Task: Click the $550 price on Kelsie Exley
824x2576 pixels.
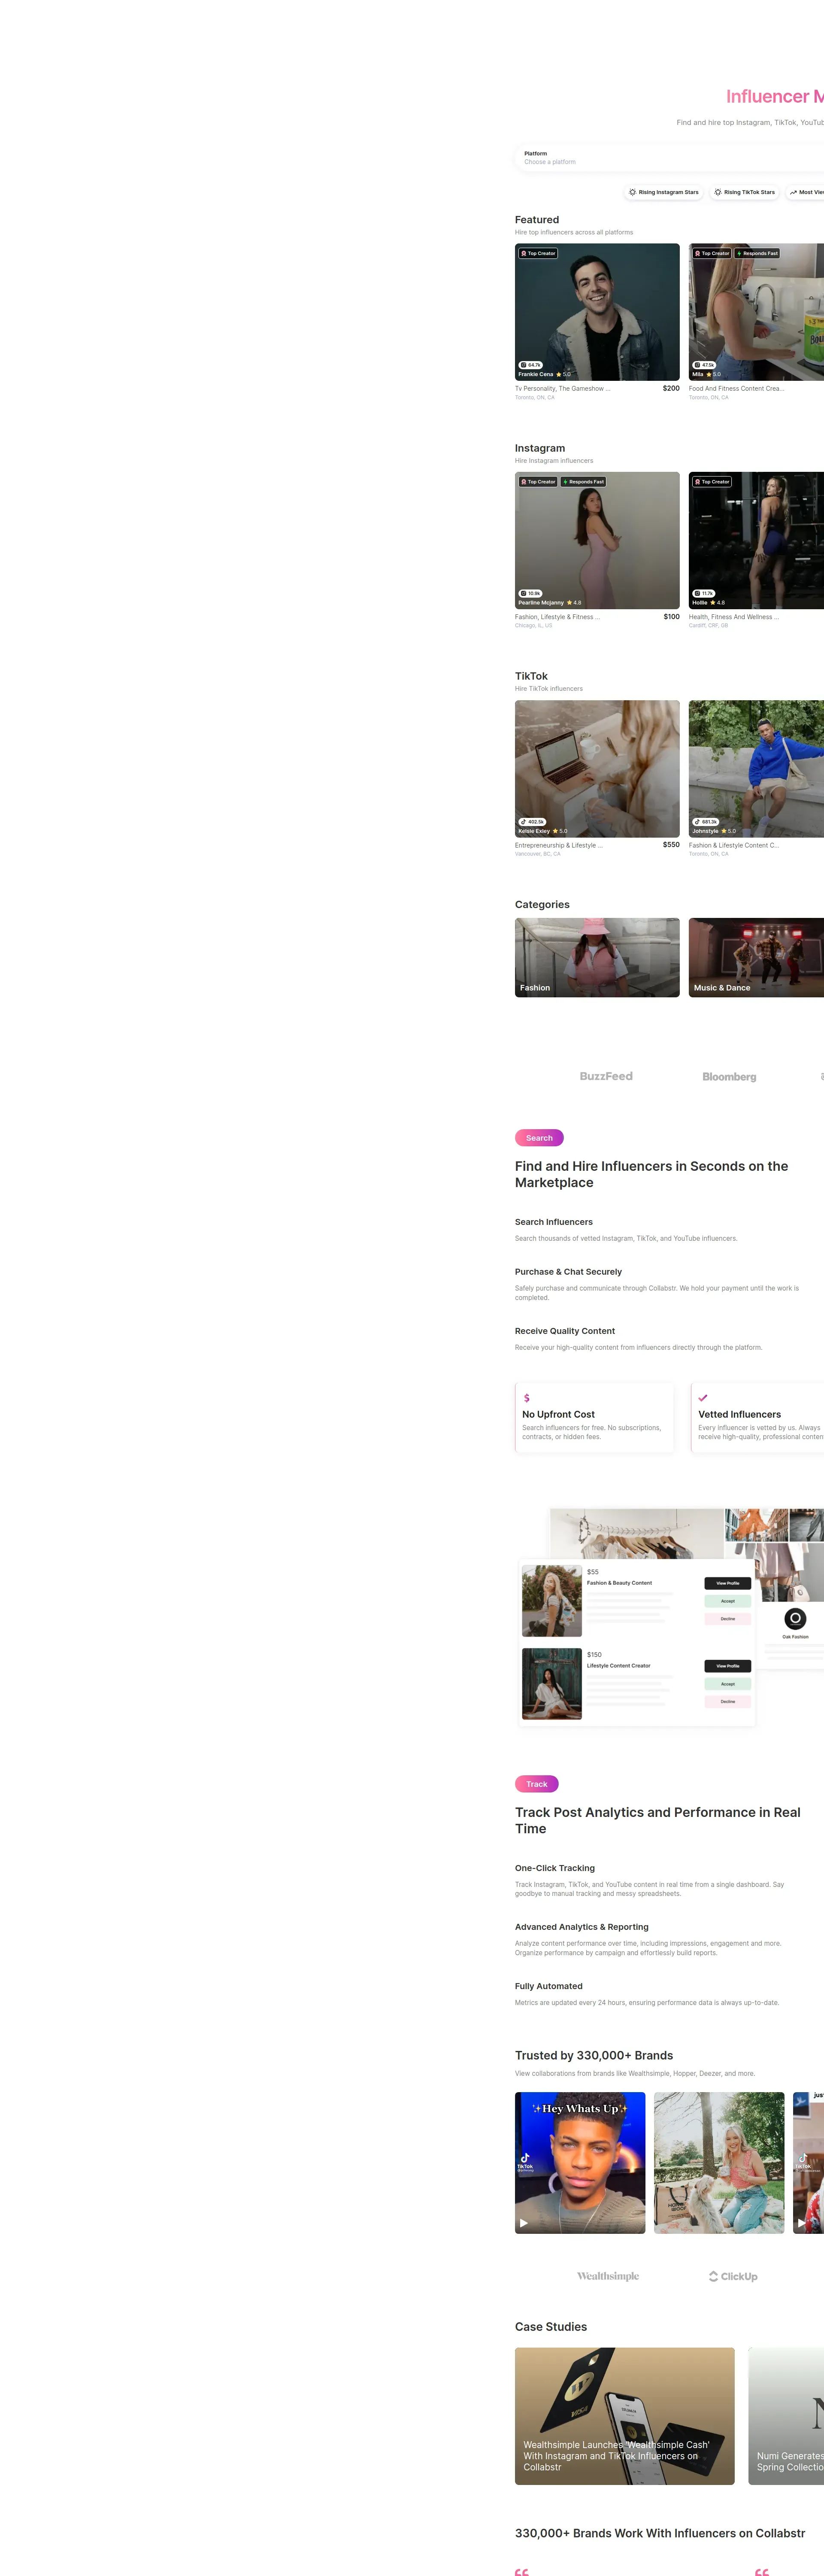Action: [671, 845]
